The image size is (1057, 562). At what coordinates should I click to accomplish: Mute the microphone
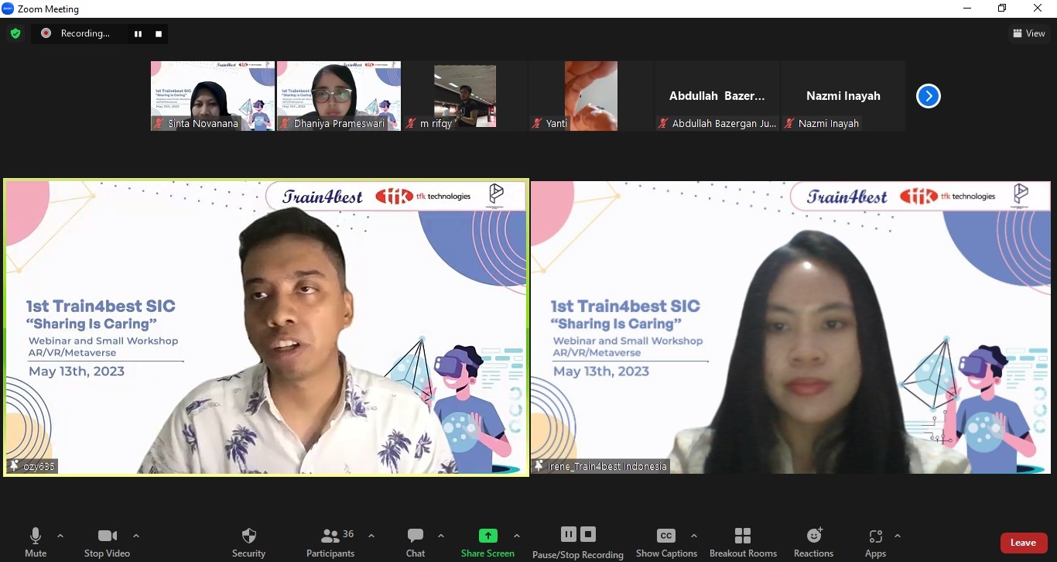[x=36, y=536]
